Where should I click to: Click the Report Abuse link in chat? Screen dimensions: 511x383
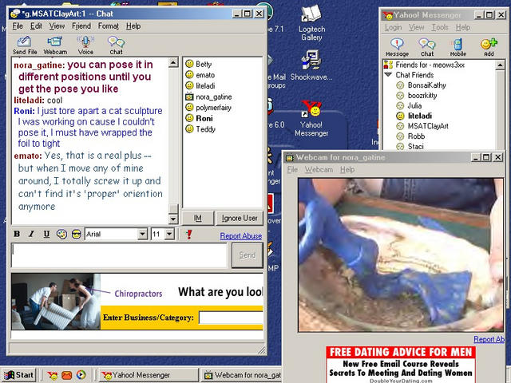pyautogui.click(x=241, y=236)
